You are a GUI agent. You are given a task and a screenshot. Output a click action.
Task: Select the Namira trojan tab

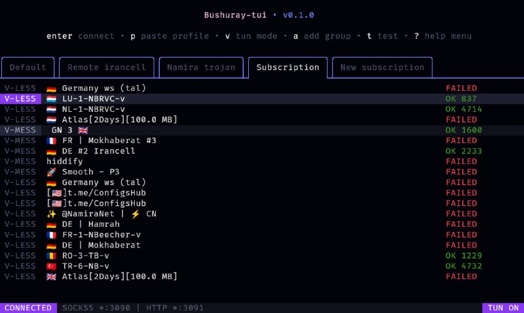click(x=201, y=67)
